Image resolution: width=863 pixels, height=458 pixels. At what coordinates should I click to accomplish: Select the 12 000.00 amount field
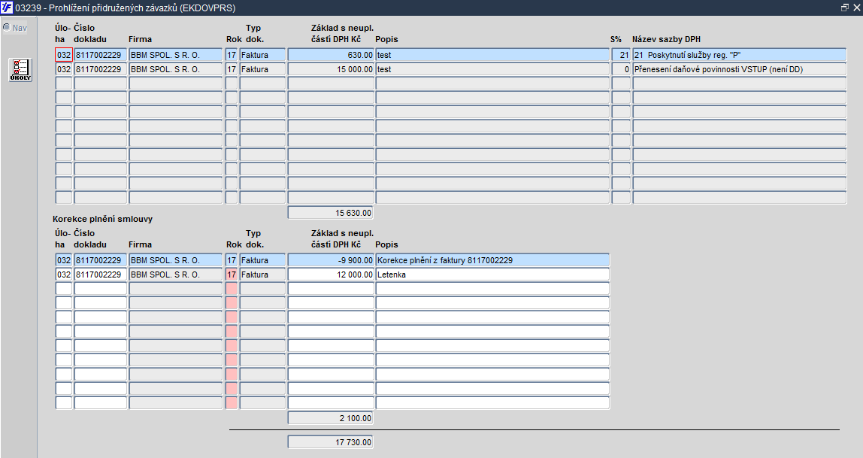tap(331, 274)
